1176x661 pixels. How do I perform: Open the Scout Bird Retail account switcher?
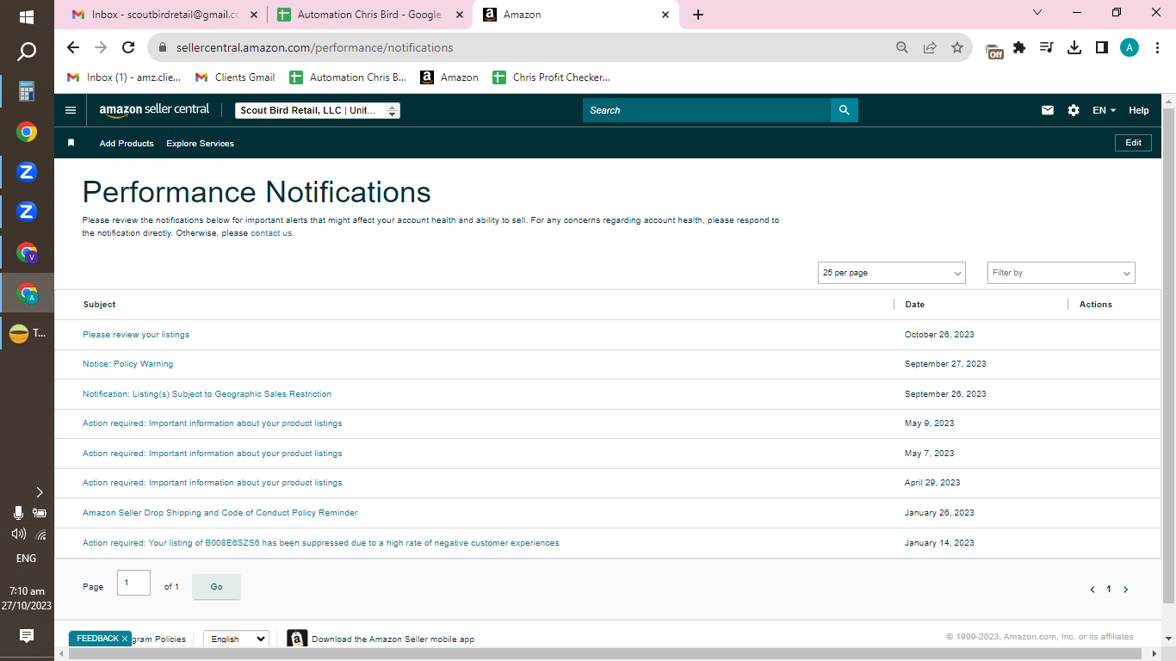[318, 110]
